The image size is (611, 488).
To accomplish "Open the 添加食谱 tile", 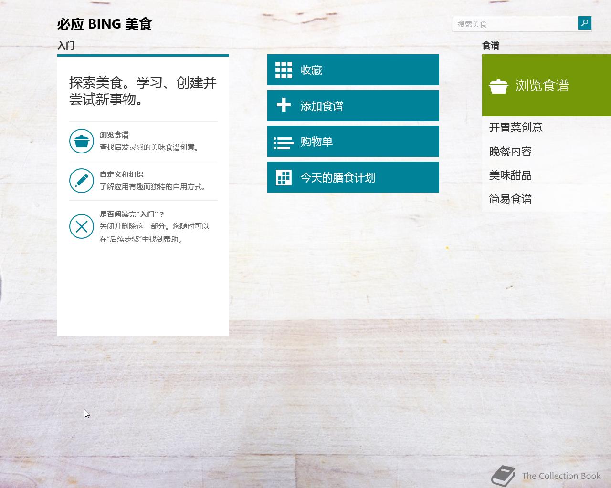I will tap(353, 106).
